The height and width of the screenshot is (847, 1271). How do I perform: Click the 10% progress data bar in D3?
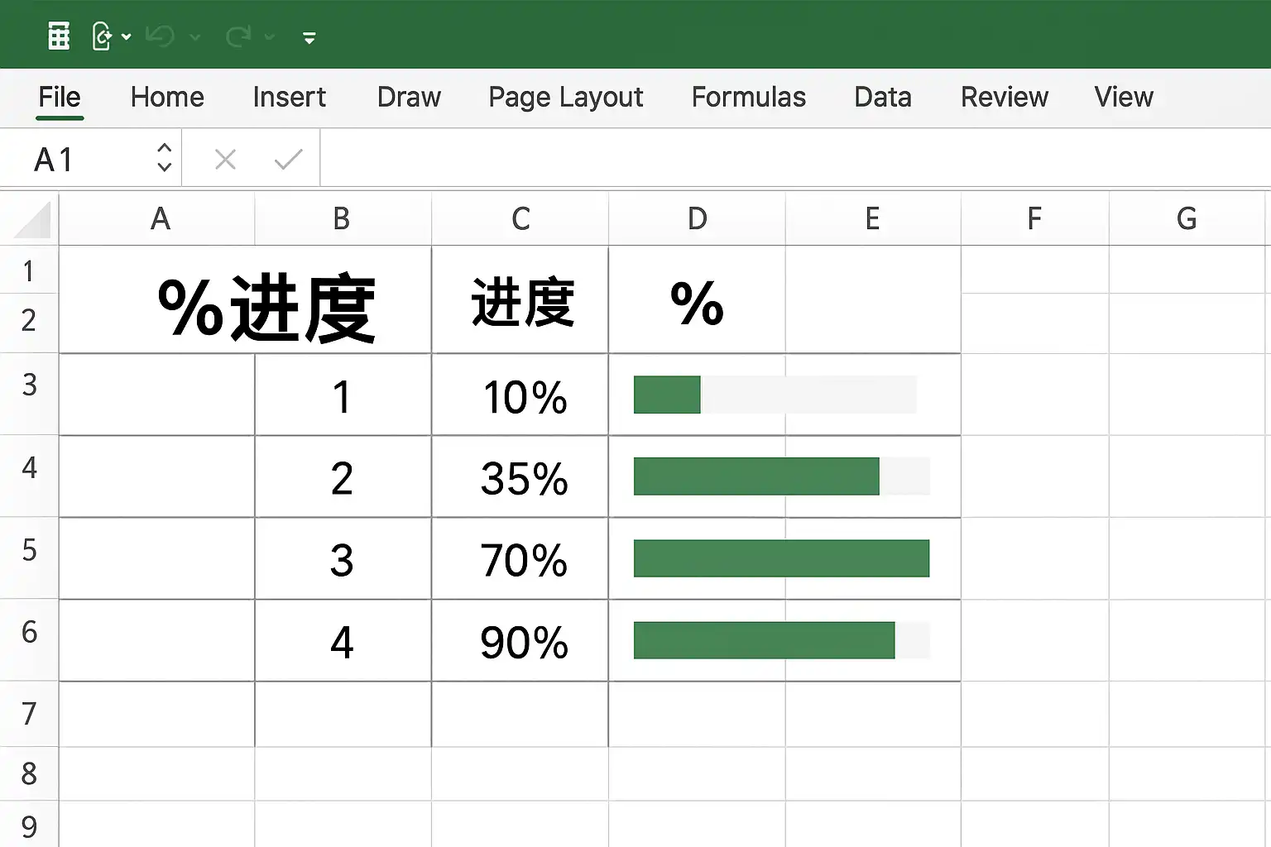click(x=667, y=395)
